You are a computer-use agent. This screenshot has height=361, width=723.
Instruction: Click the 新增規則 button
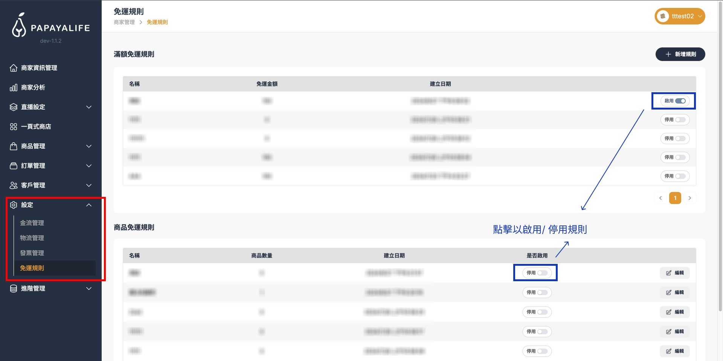[x=680, y=54]
